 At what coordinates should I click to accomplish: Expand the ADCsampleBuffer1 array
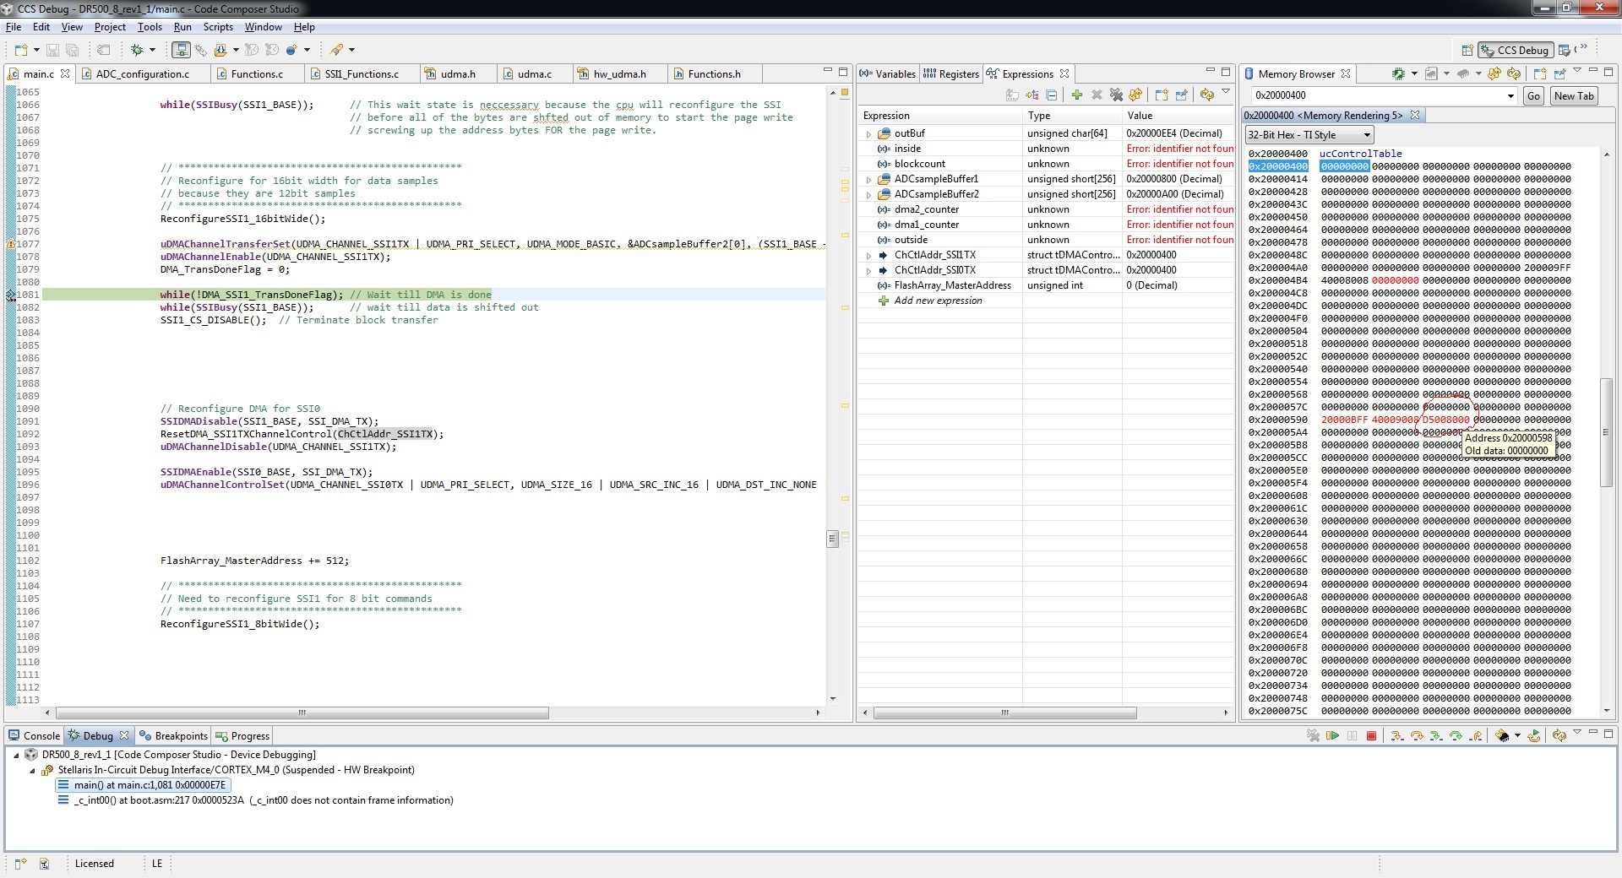click(868, 180)
